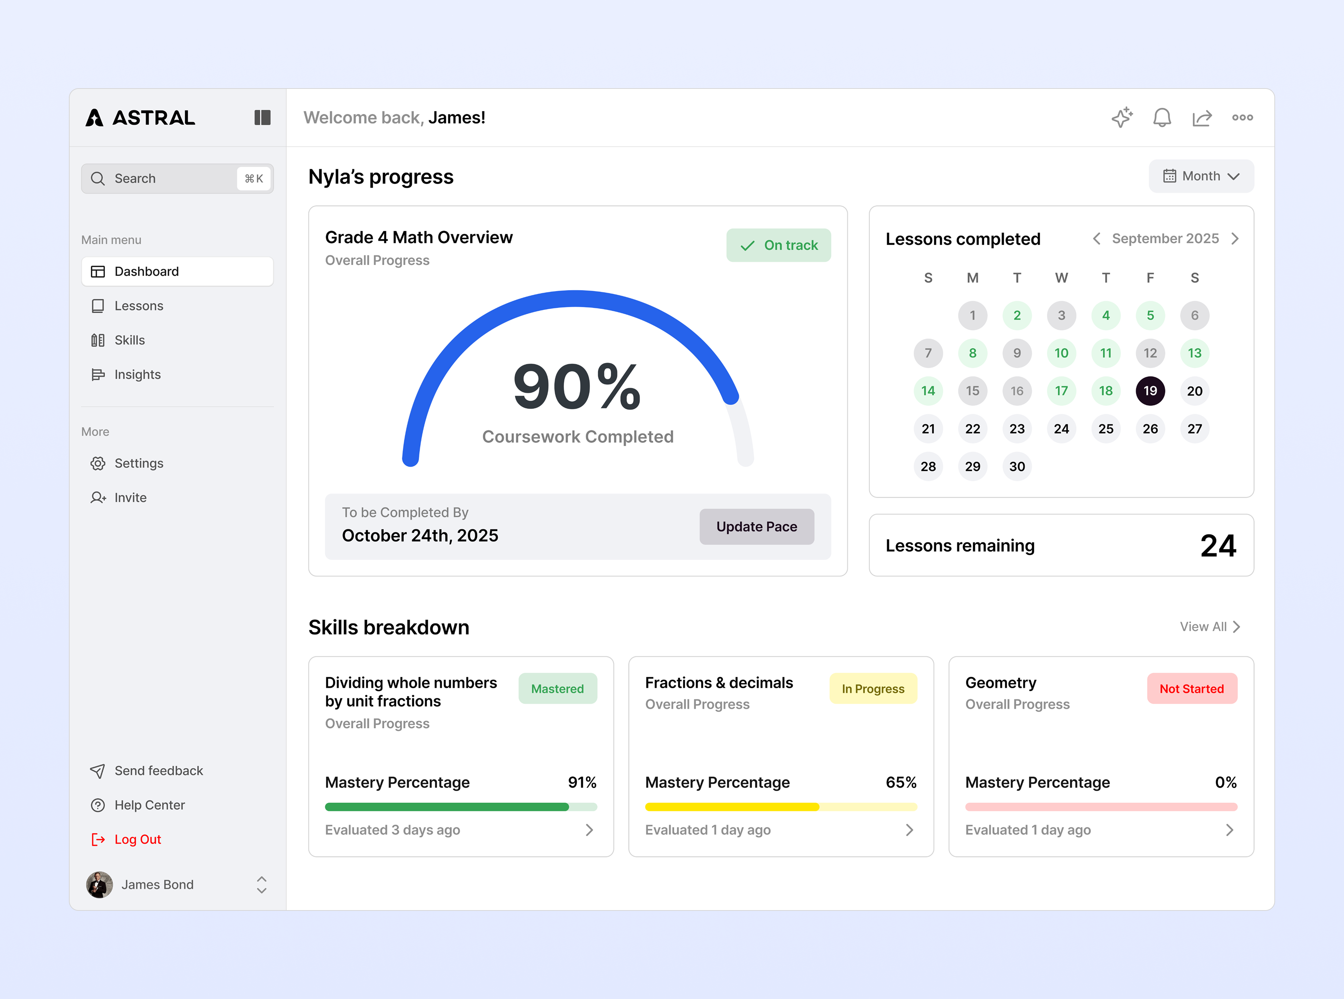1344x999 pixels.
Task: Open the Month view dropdown
Action: click(1201, 176)
